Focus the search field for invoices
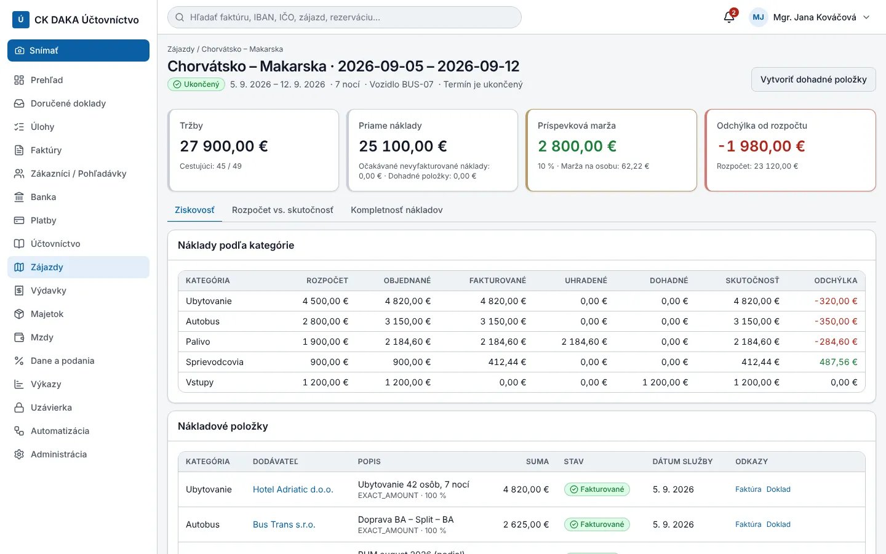The width and height of the screenshot is (886, 554). coord(345,17)
